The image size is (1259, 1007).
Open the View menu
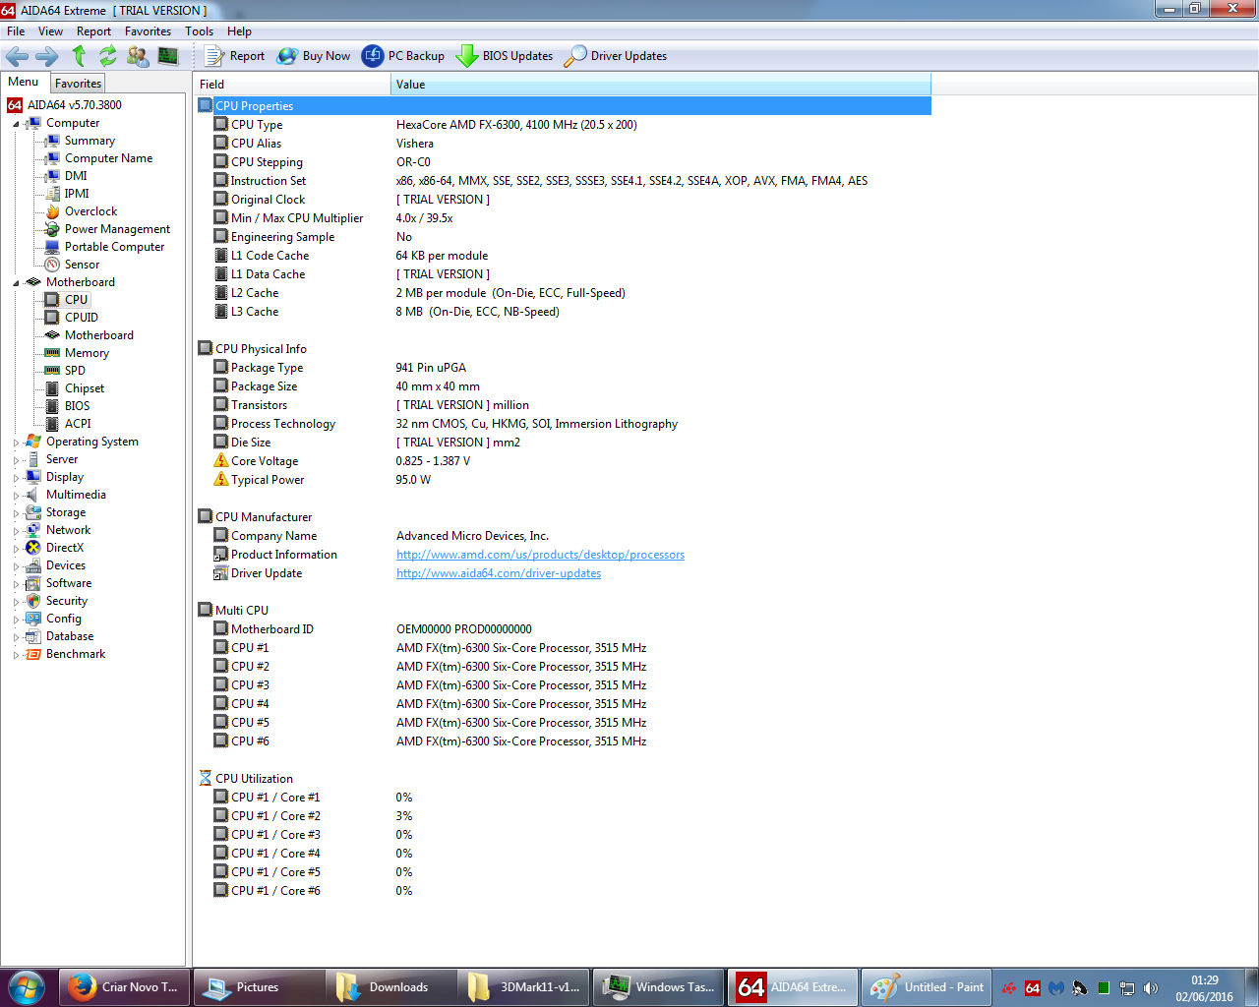pos(50,31)
